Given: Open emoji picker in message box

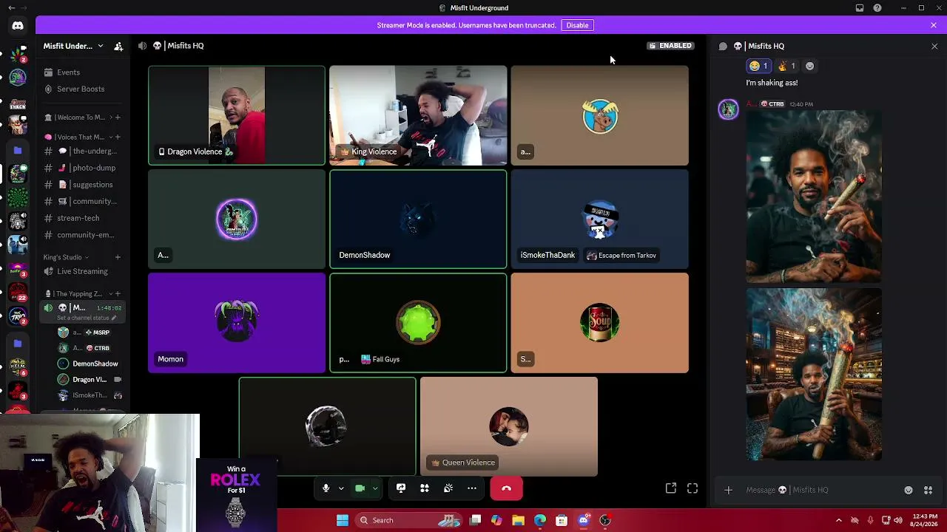Looking at the screenshot, I should click(909, 490).
